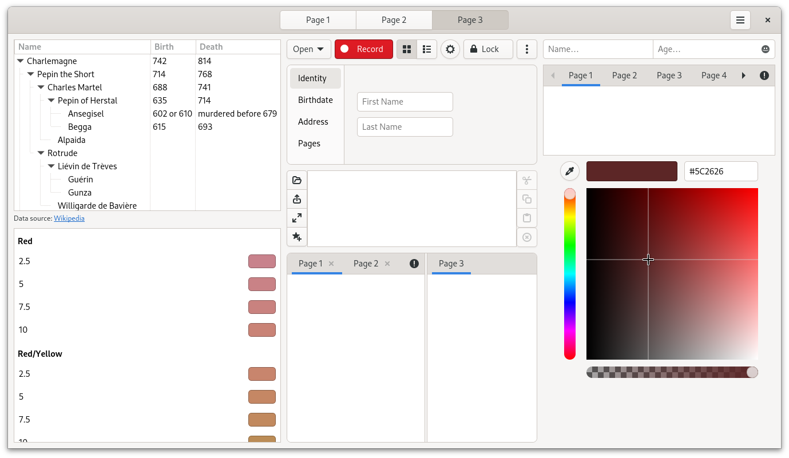The height and width of the screenshot is (458, 789).
Task: Click the eyedropper color picker icon
Action: [569, 171]
